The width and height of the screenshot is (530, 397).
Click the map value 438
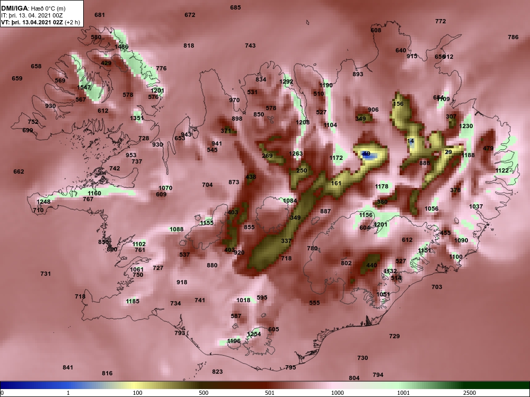[251, 177]
